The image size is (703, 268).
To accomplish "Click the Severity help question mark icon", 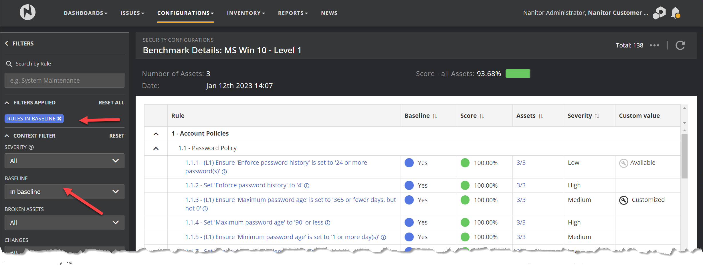I will (31, 147).
